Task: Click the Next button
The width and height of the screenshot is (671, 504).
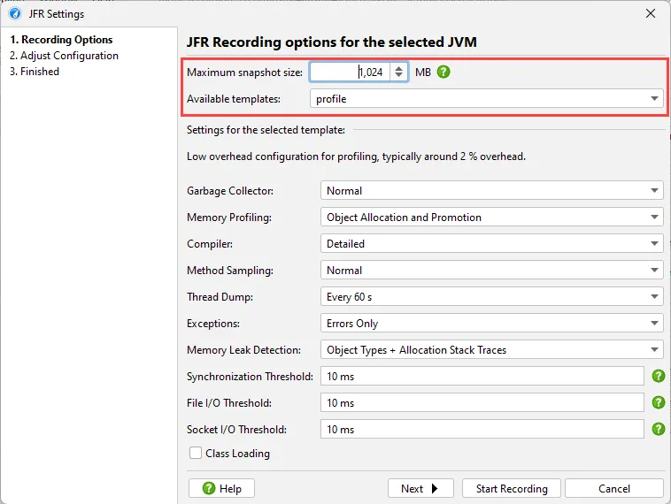Action: (420, 488)
